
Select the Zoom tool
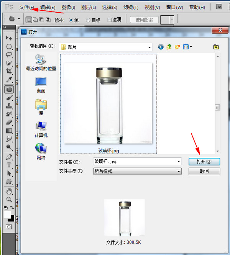point(9,199)
